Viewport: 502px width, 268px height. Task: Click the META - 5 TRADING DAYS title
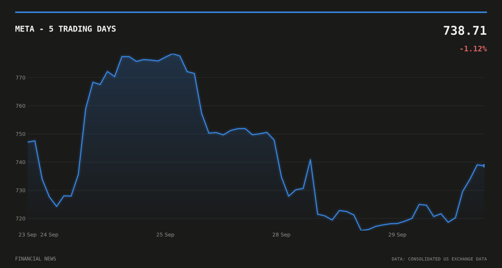(x=65, y=29)
